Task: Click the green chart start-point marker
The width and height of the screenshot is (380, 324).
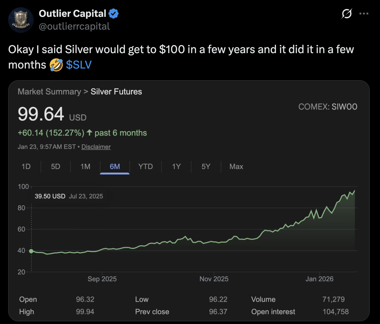Action: coord(31,251)
